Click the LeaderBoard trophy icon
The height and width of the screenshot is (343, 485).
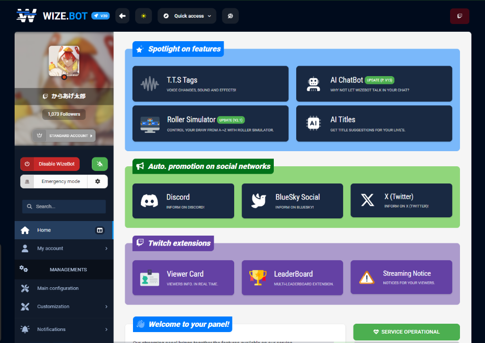pyautogui.click(x=258, y=277)
